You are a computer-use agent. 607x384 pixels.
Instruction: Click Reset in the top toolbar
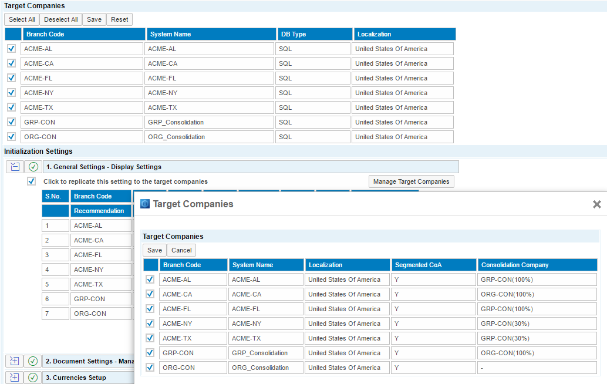(x=119, y=19)
